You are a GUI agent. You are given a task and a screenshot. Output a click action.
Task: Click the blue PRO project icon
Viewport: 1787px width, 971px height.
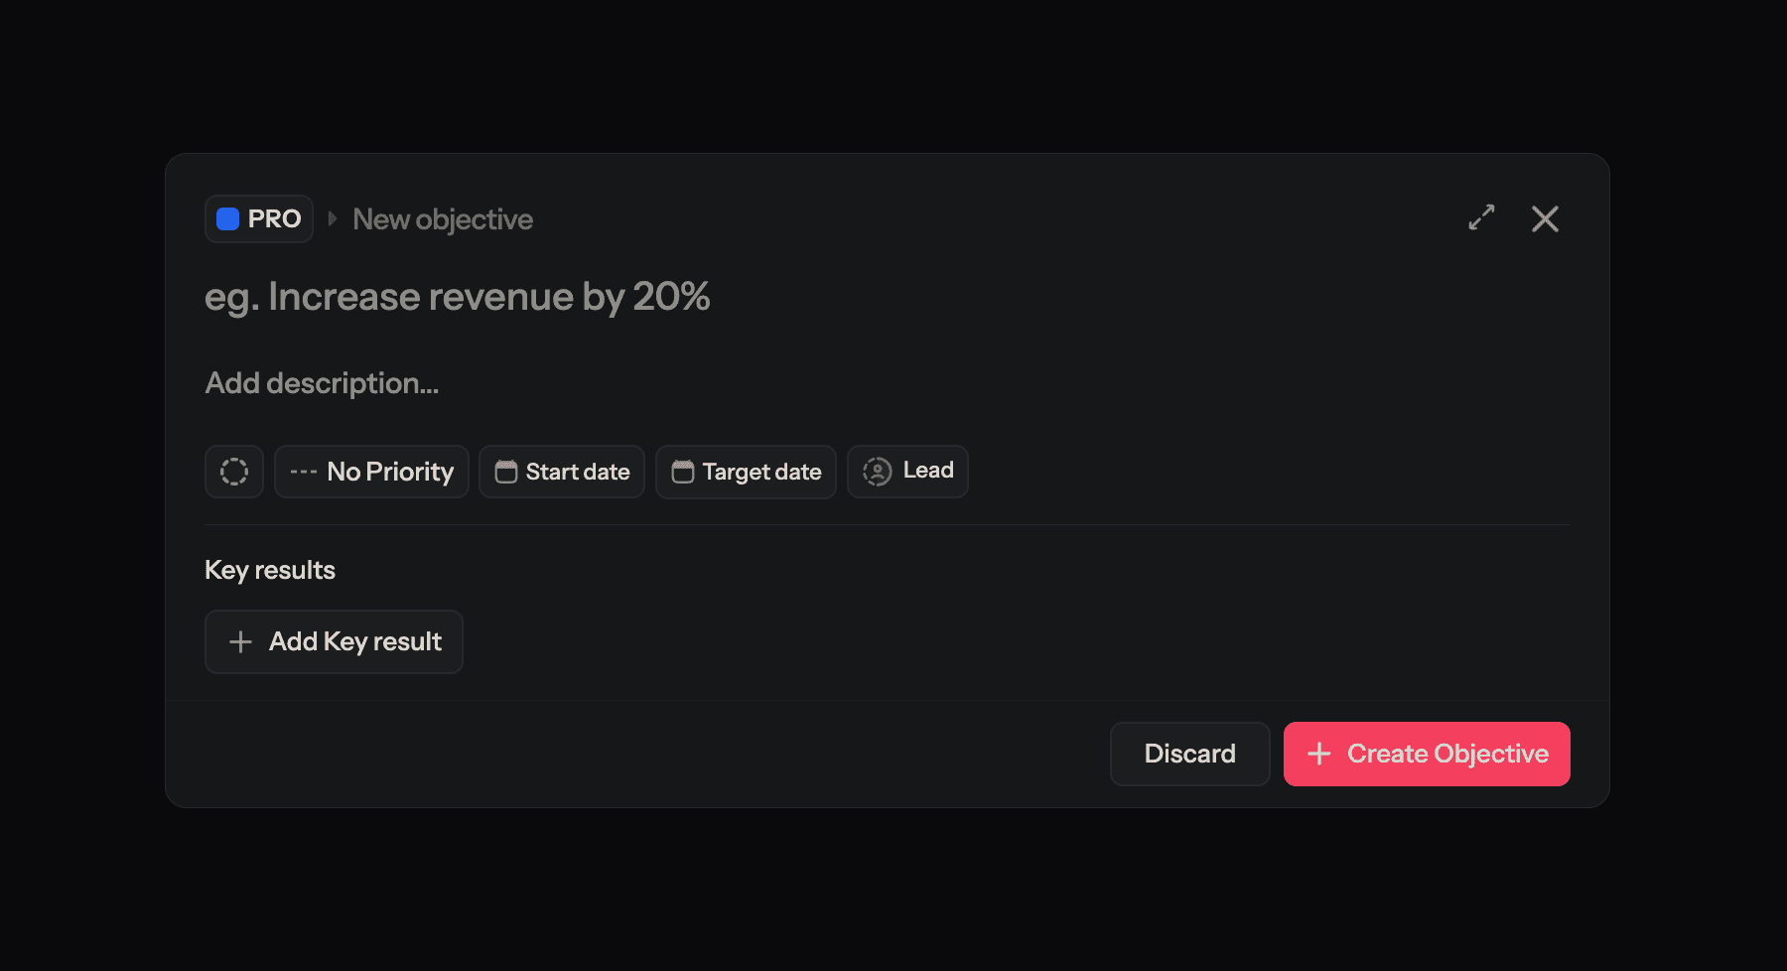[228, 218]
